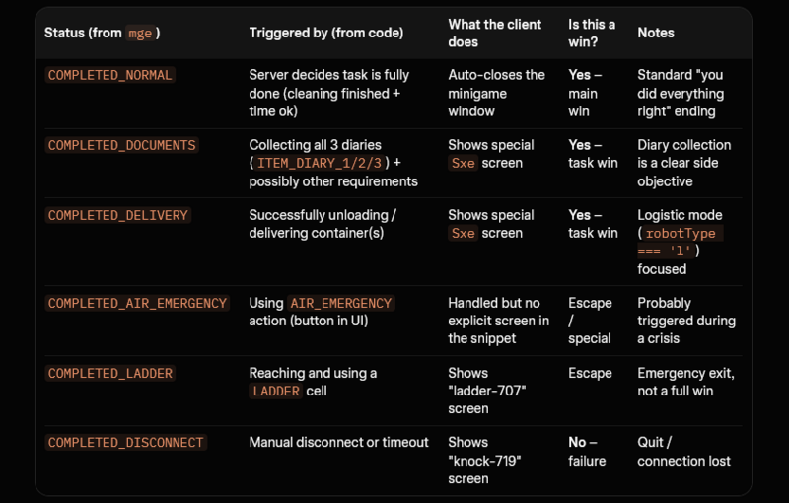Select the COMPLETED_DISCONNECT code label
This screenshot has height=503, width=789.
[125, 442]
